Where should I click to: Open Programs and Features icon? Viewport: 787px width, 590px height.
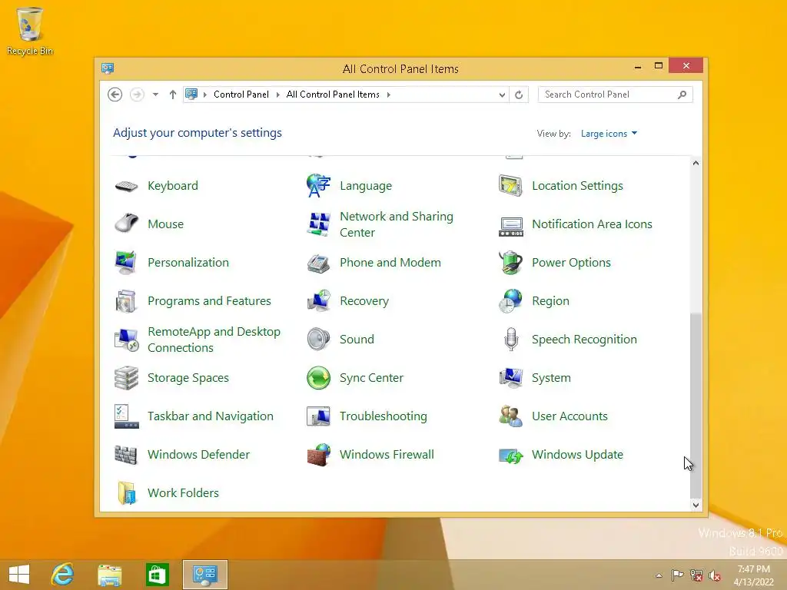point(126,301)
